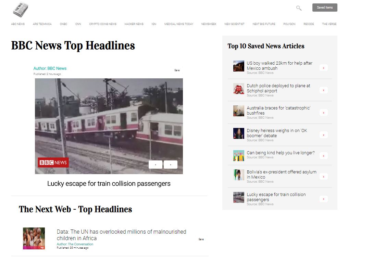Select Hacker News source
This screenshot has width=372, height=261.
[x=134, y=24]
